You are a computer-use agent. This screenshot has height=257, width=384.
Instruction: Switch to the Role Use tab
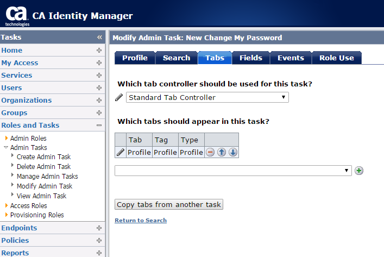[x=336, y=58]
